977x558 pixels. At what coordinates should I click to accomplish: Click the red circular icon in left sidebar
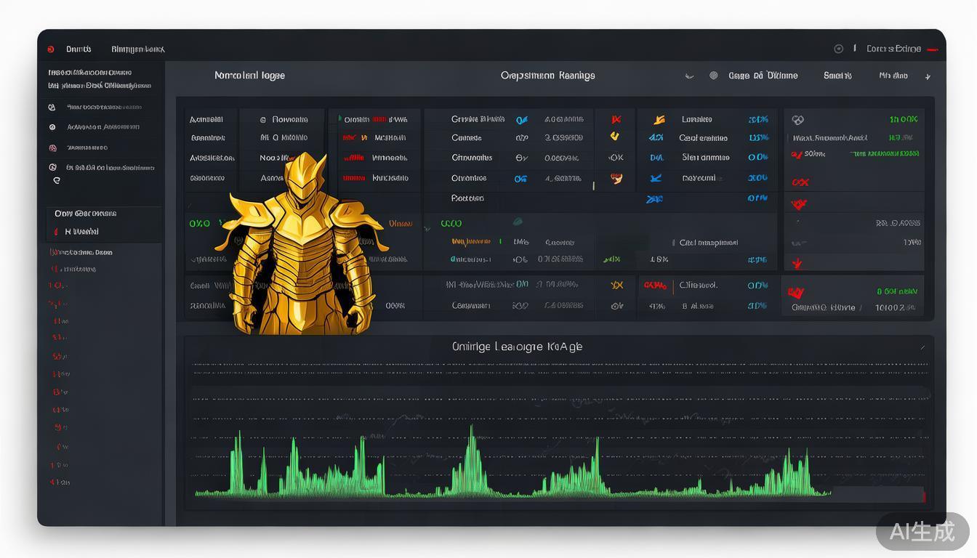pyautogui.click(x=52, y=147)
